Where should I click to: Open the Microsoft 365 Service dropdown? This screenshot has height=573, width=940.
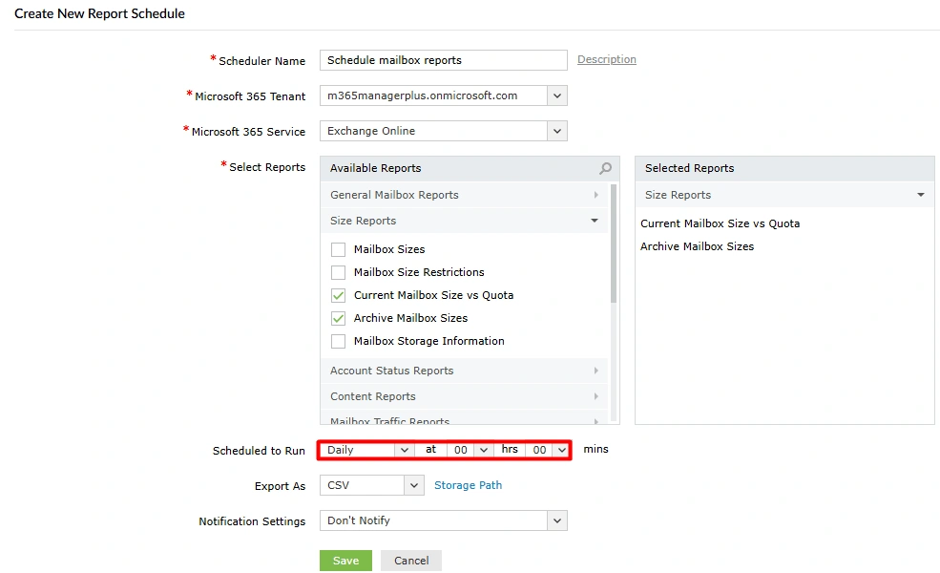[556, 131]
